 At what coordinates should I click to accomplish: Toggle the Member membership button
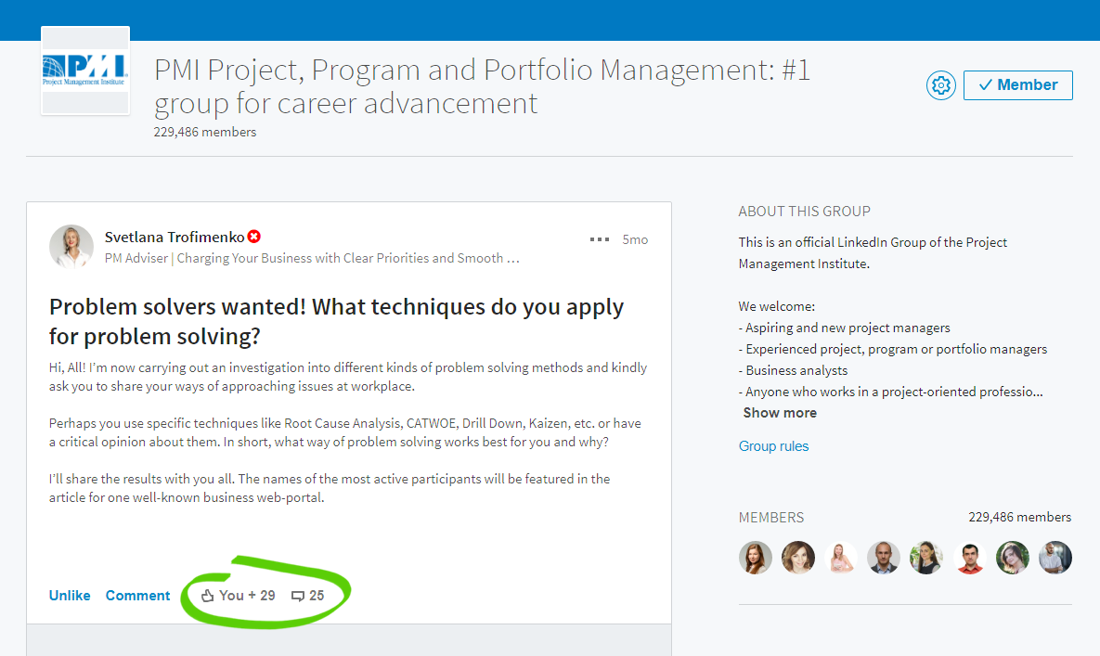[x=1018, y=85]
